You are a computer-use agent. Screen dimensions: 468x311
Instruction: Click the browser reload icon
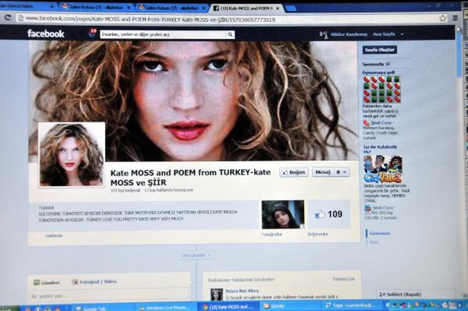pos(7,17)
